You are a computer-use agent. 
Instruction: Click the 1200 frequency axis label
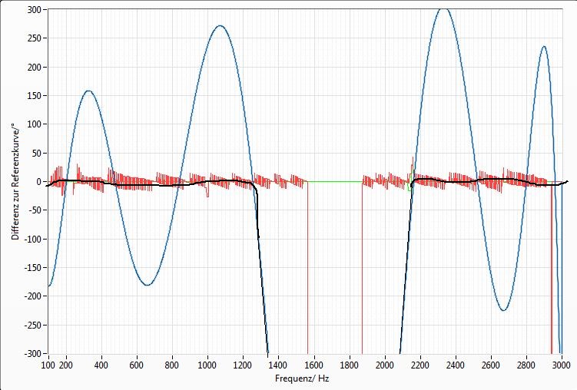(243, 365)
